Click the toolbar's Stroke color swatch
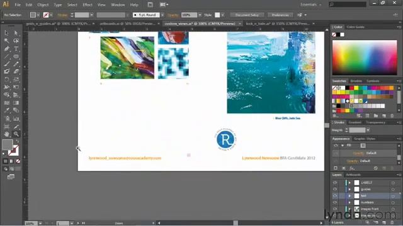 [13, 151]
